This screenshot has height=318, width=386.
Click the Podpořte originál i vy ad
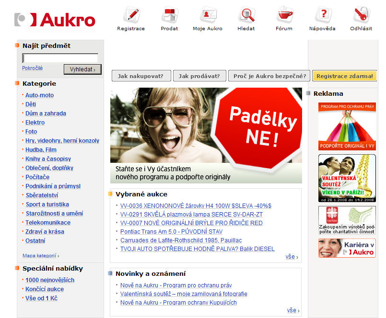pyautogui.click(x=347, y=126)
